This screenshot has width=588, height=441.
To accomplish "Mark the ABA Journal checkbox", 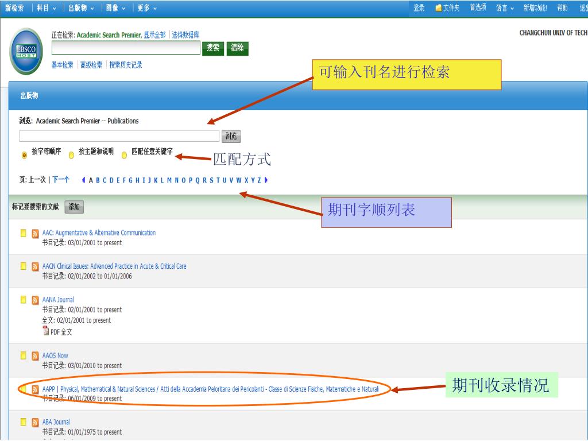I will coord(23,421).
